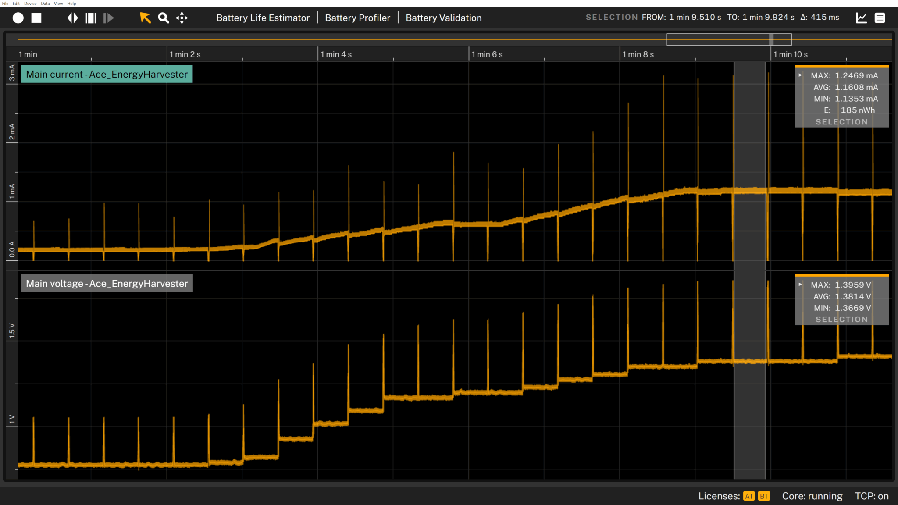Open Battery Validation
Screen dimensions: 898x505
tap(443, 18)
